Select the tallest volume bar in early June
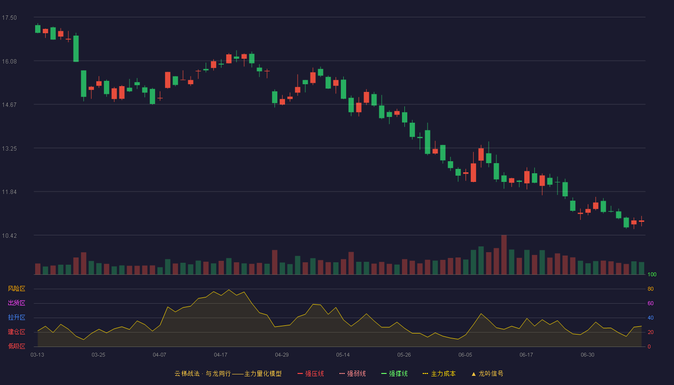The width and height of the screenshot is (674, 385). pyautogui.click(x=504, y=255)
